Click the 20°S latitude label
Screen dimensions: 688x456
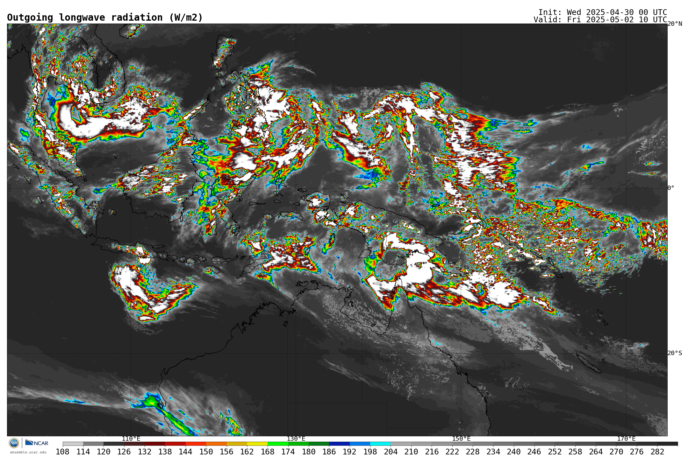[675, 353]
